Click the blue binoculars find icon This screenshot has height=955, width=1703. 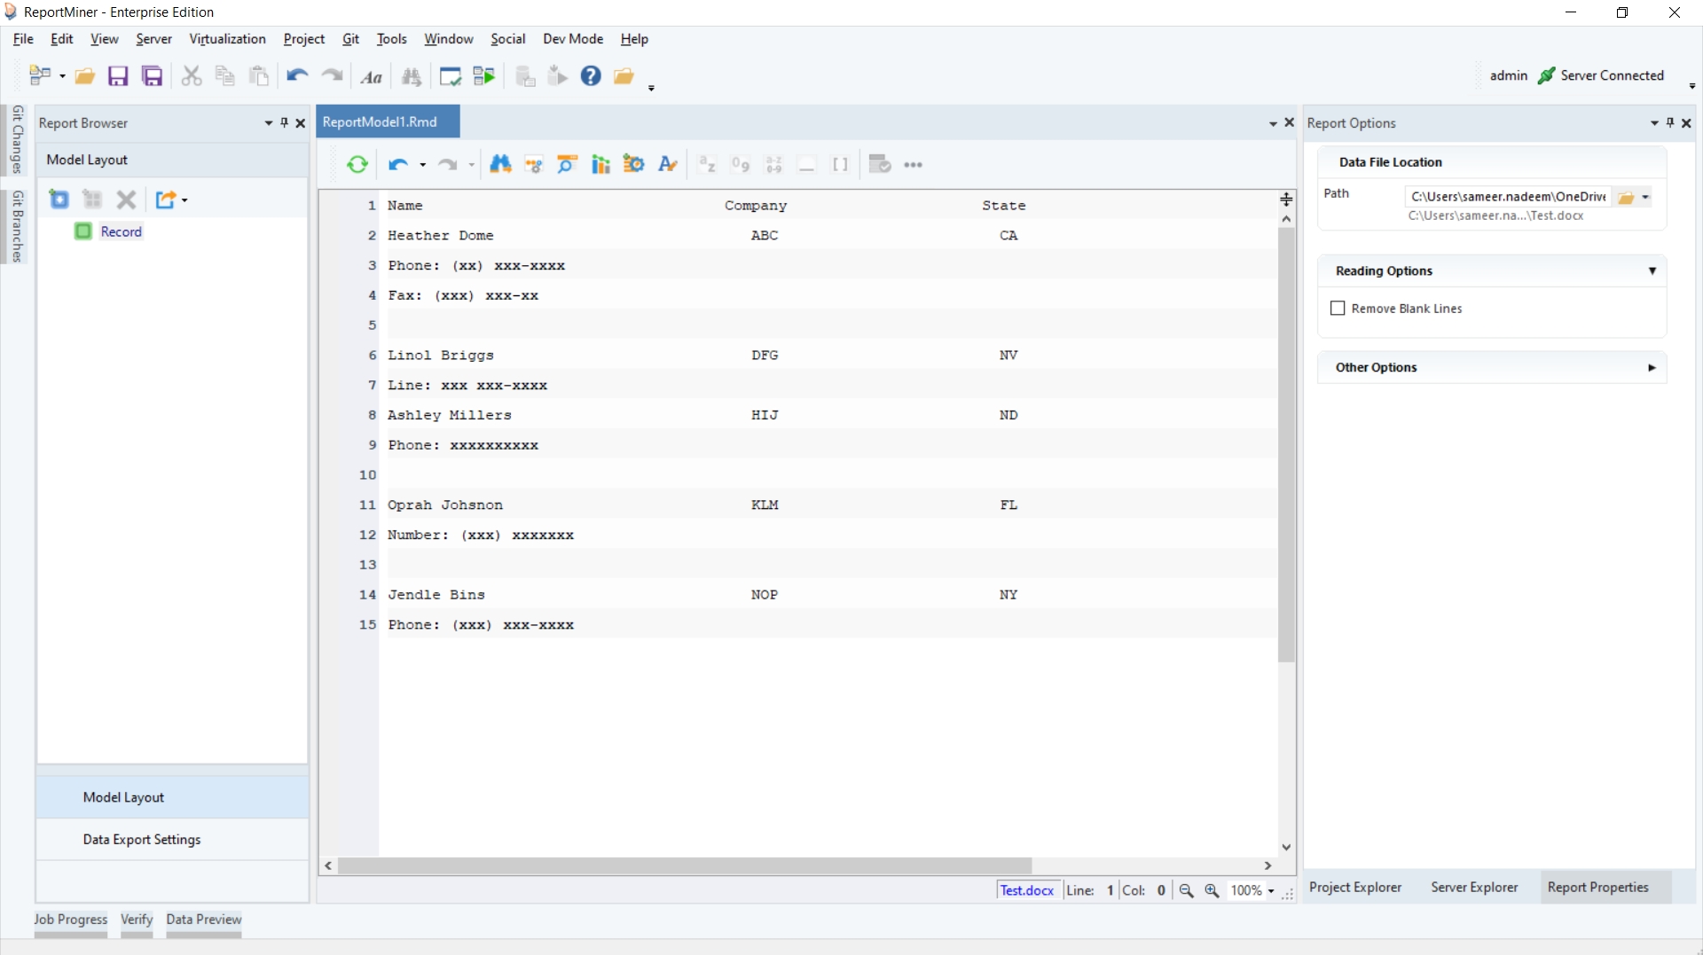500,165
